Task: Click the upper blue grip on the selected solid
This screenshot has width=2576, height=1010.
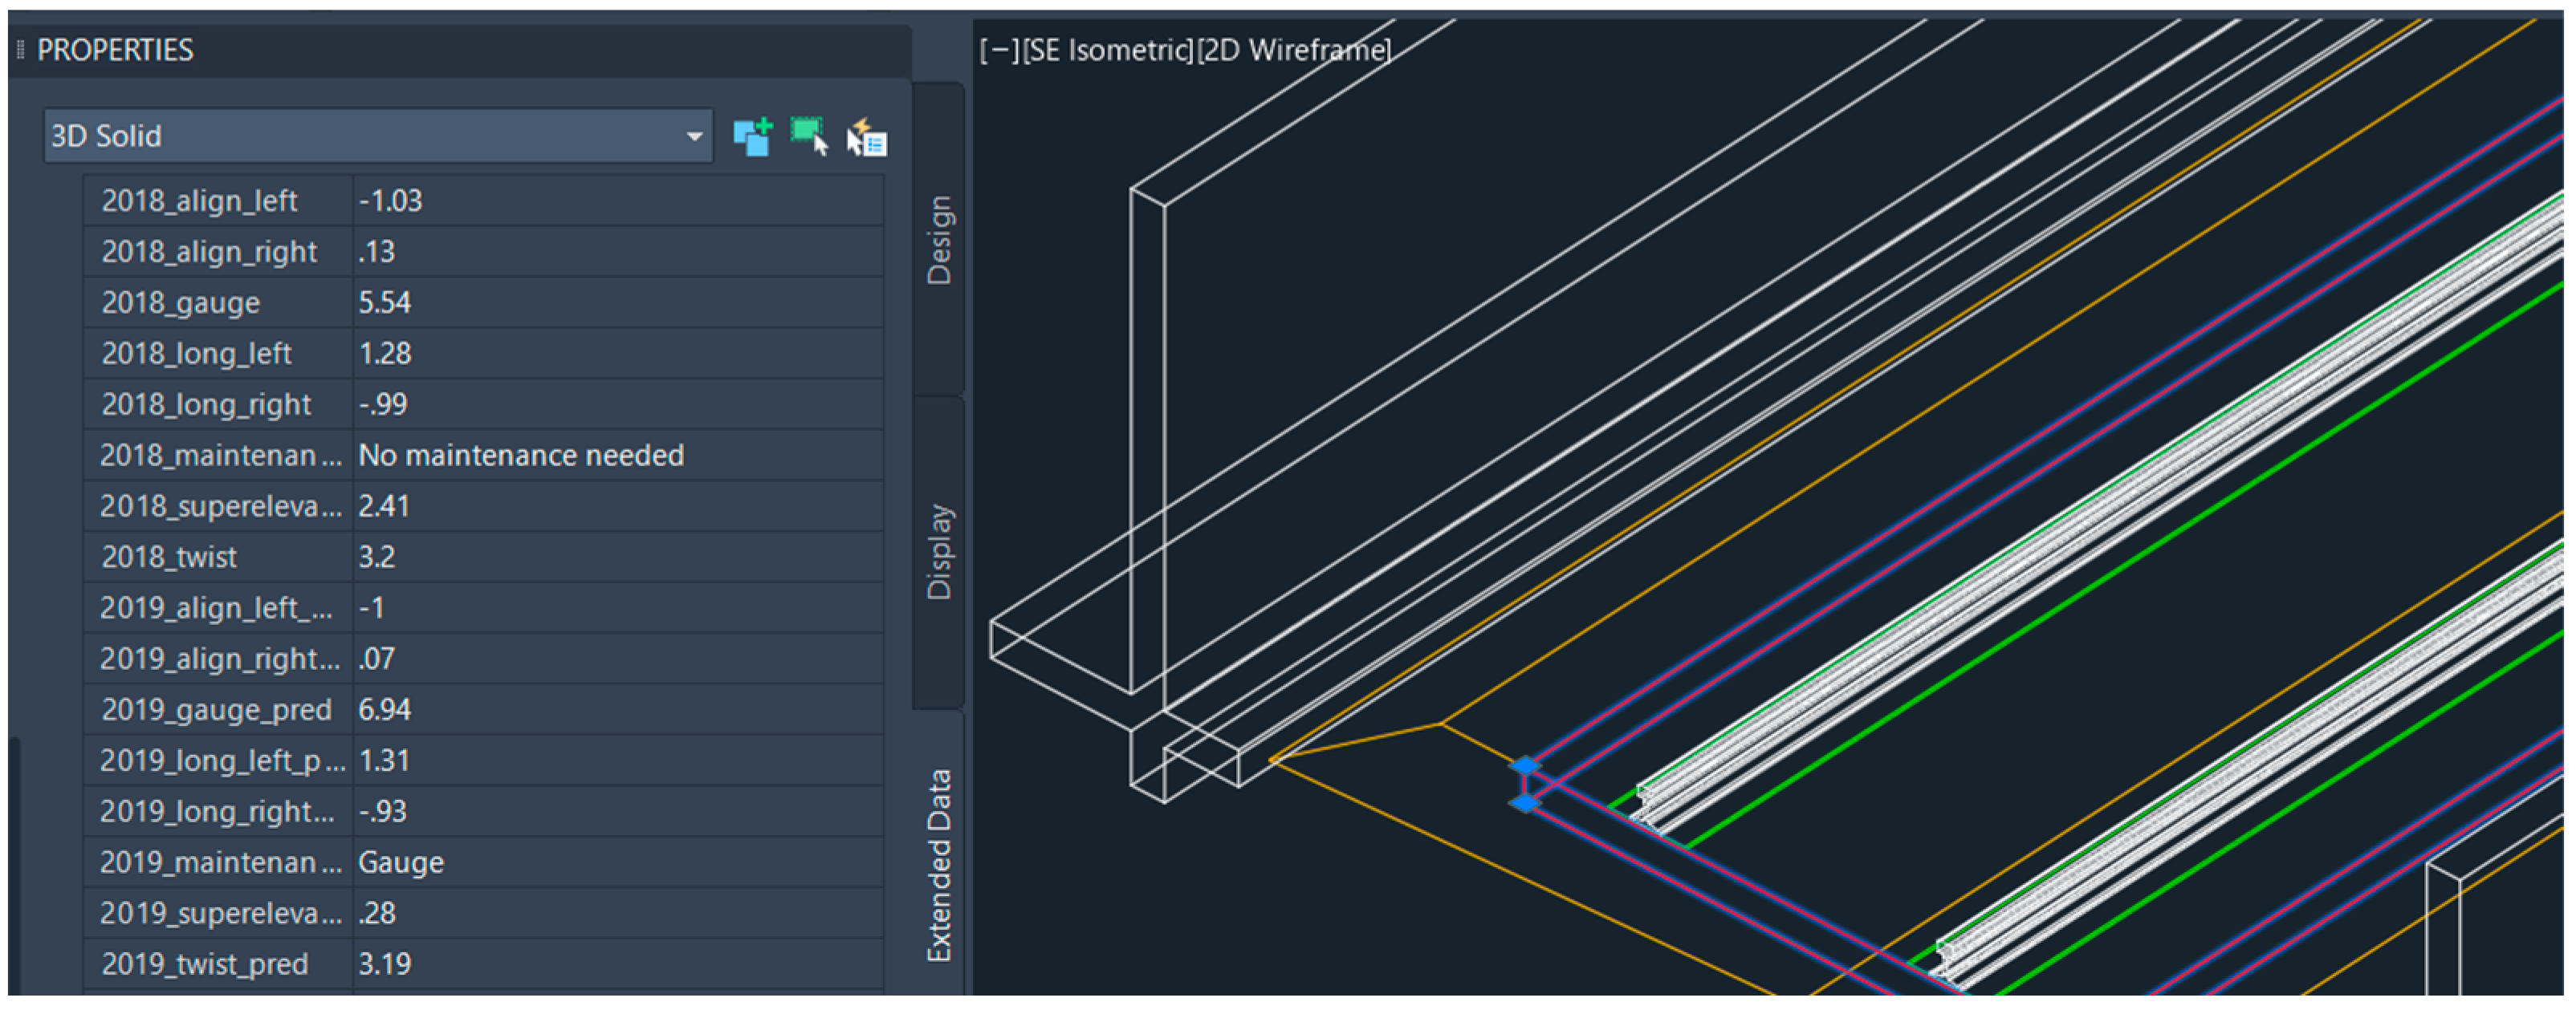Action: pyautogui.click(x=1524, y=766)
